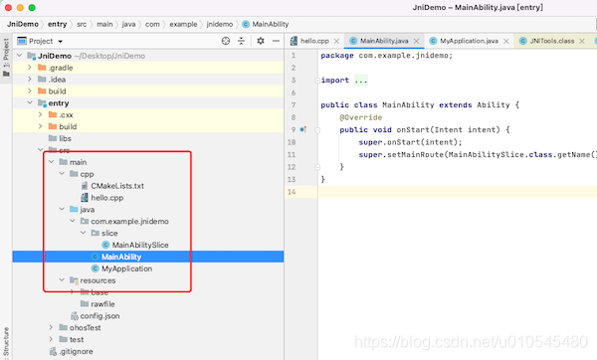The height and width of the screenshot is (360, 597).
Task: Expand the test folder
Action: click(51, 339)
